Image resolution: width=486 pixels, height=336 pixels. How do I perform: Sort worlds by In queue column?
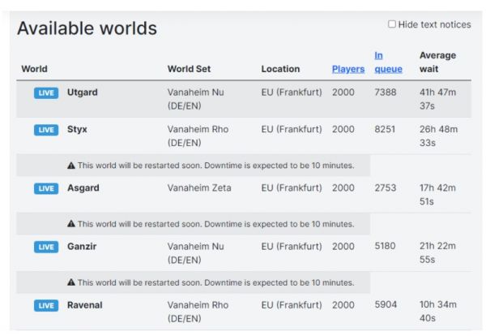pos(387,62)
